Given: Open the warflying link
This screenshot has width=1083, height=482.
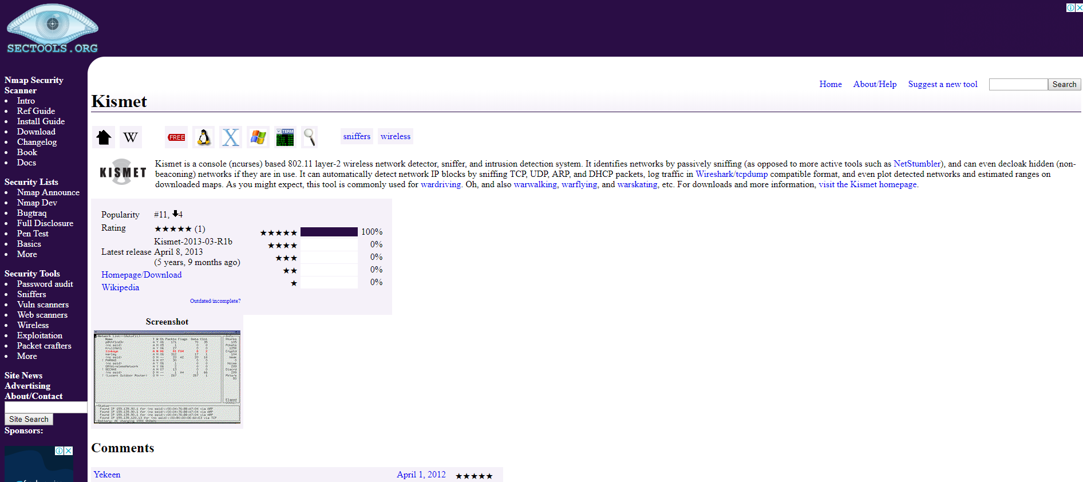Looking at the screenshot, I should [579, 184].
